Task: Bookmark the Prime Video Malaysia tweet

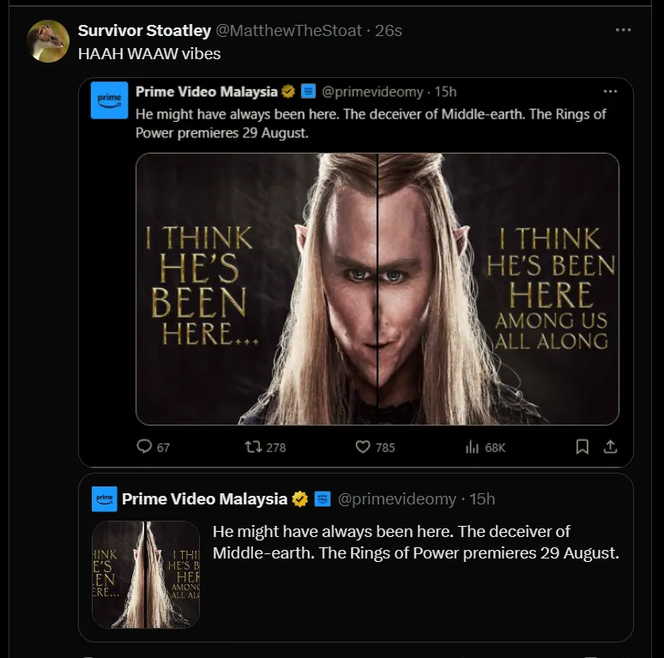Action: 582,446
